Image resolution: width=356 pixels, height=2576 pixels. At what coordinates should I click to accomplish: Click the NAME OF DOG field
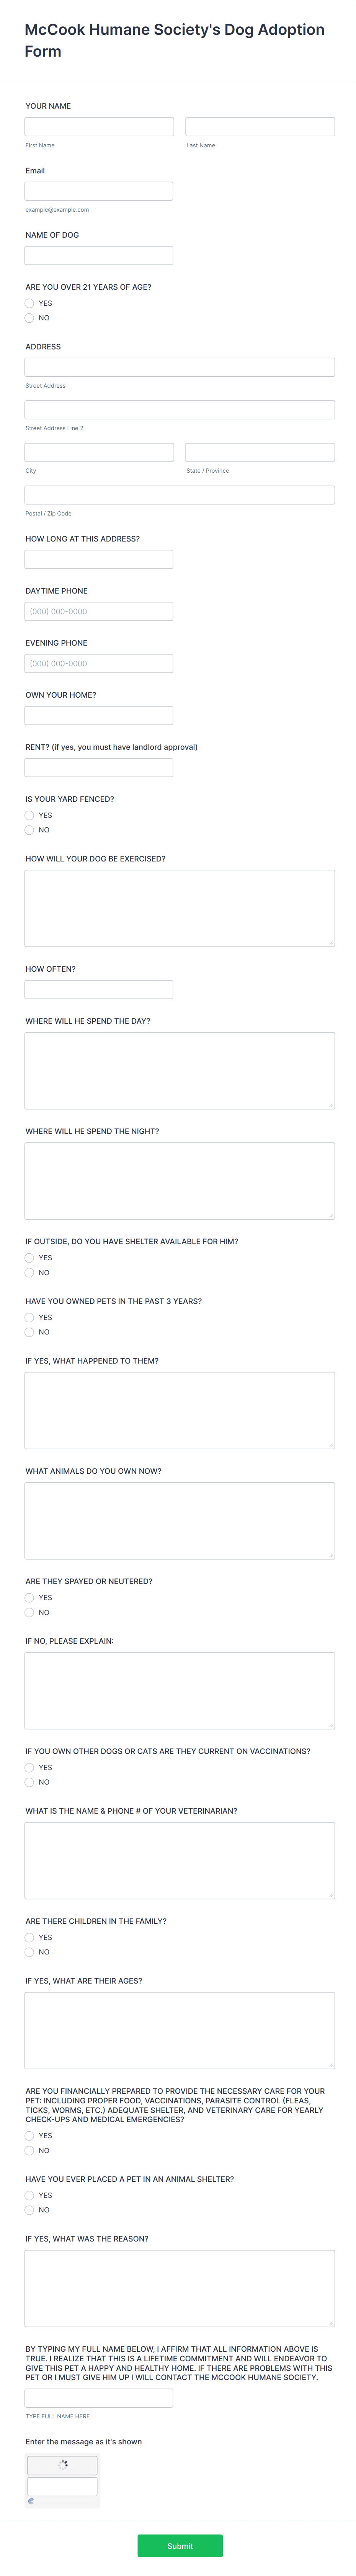tap(97, 254)
